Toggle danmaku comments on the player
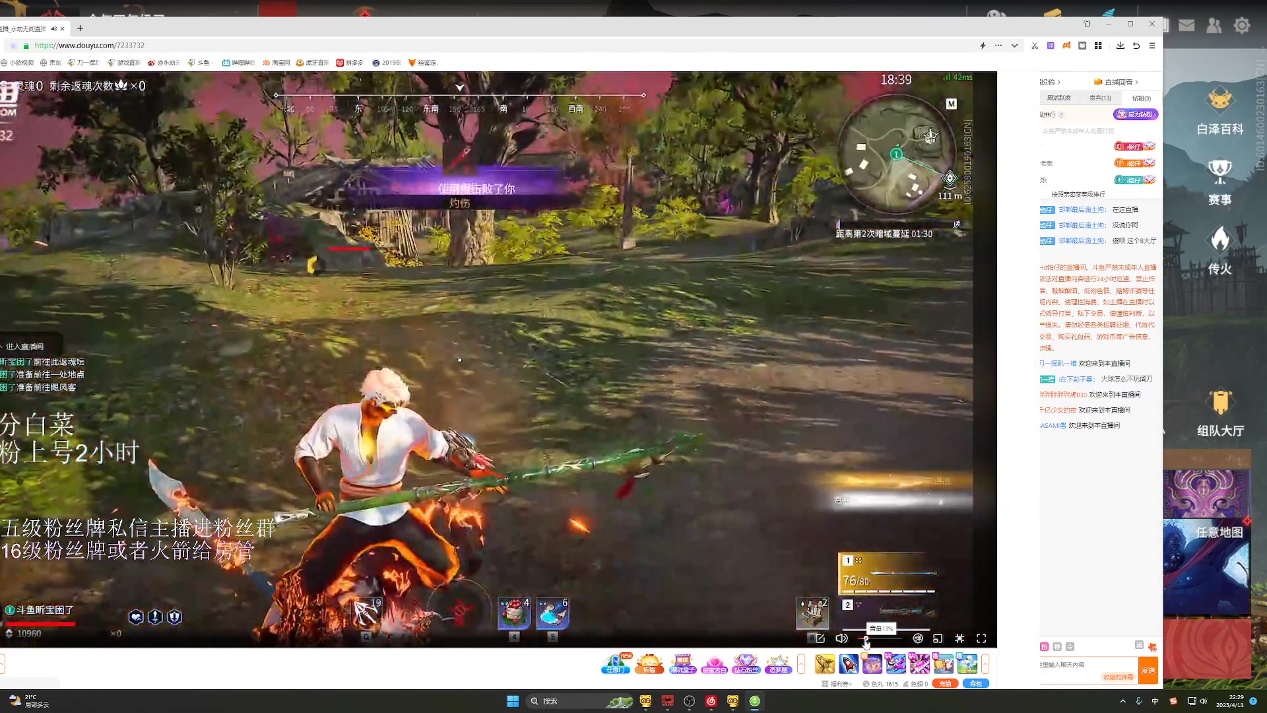 pyautogui.click(x=918, y=638)
